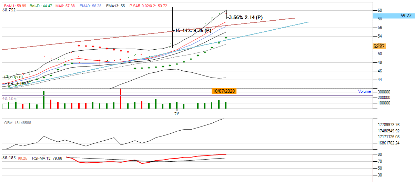Click the ERAY ticker name label

coord(24,83)
